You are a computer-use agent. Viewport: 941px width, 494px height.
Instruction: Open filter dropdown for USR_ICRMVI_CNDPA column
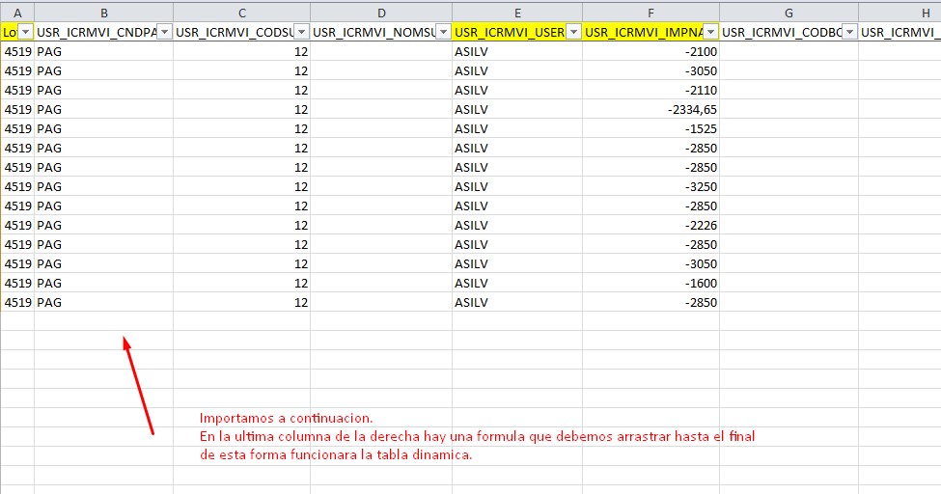tap(163, 32)
